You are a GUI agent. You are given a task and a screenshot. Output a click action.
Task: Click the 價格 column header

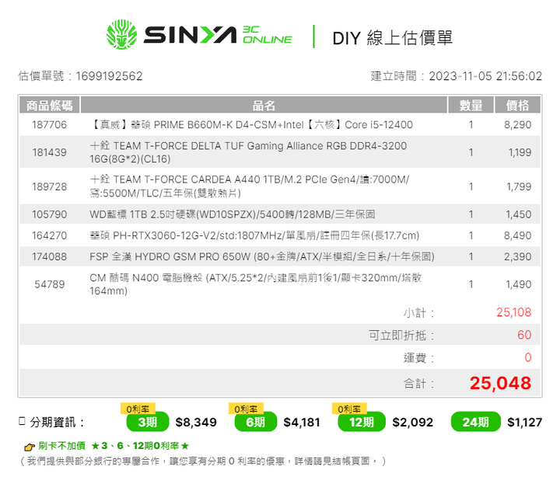517,105
